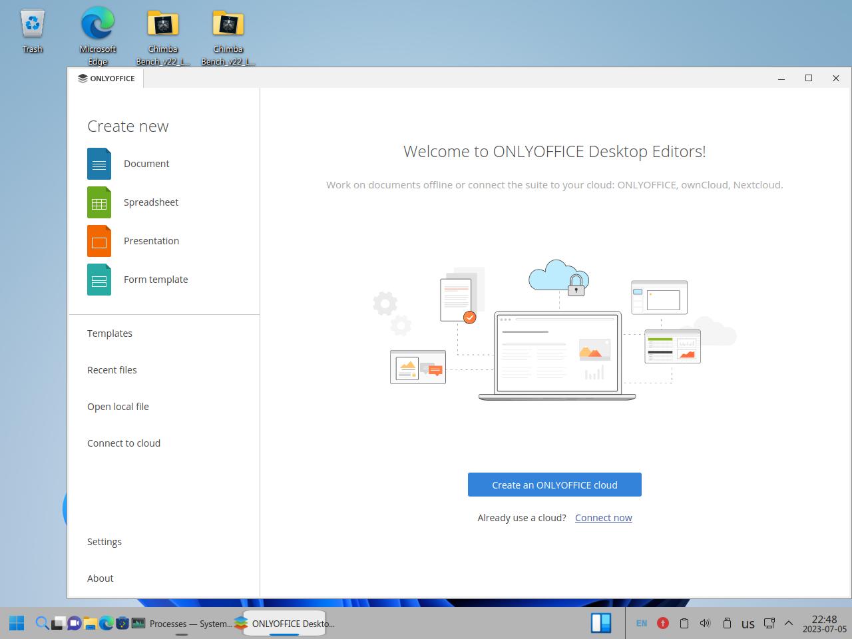Click the removable device tray icon
852x639 pixels.
[727, 623]
